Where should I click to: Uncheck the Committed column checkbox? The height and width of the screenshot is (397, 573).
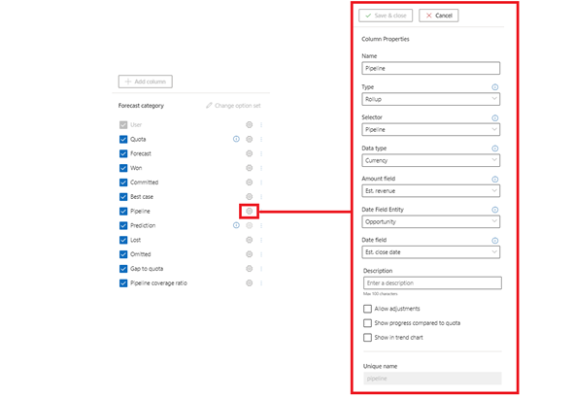pos(123,182)
